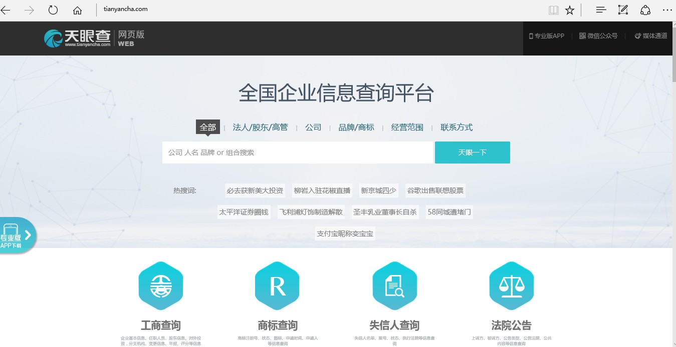This screenshot has width=676, height=347.
Task: Click hot search 新京城四少
Action: coord(378,190)
